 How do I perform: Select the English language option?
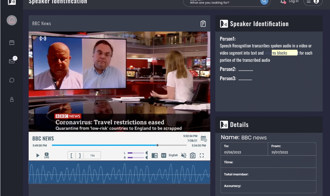point(173,155)
